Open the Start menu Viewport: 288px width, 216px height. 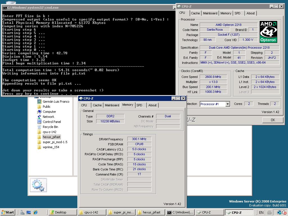[8, 212]
